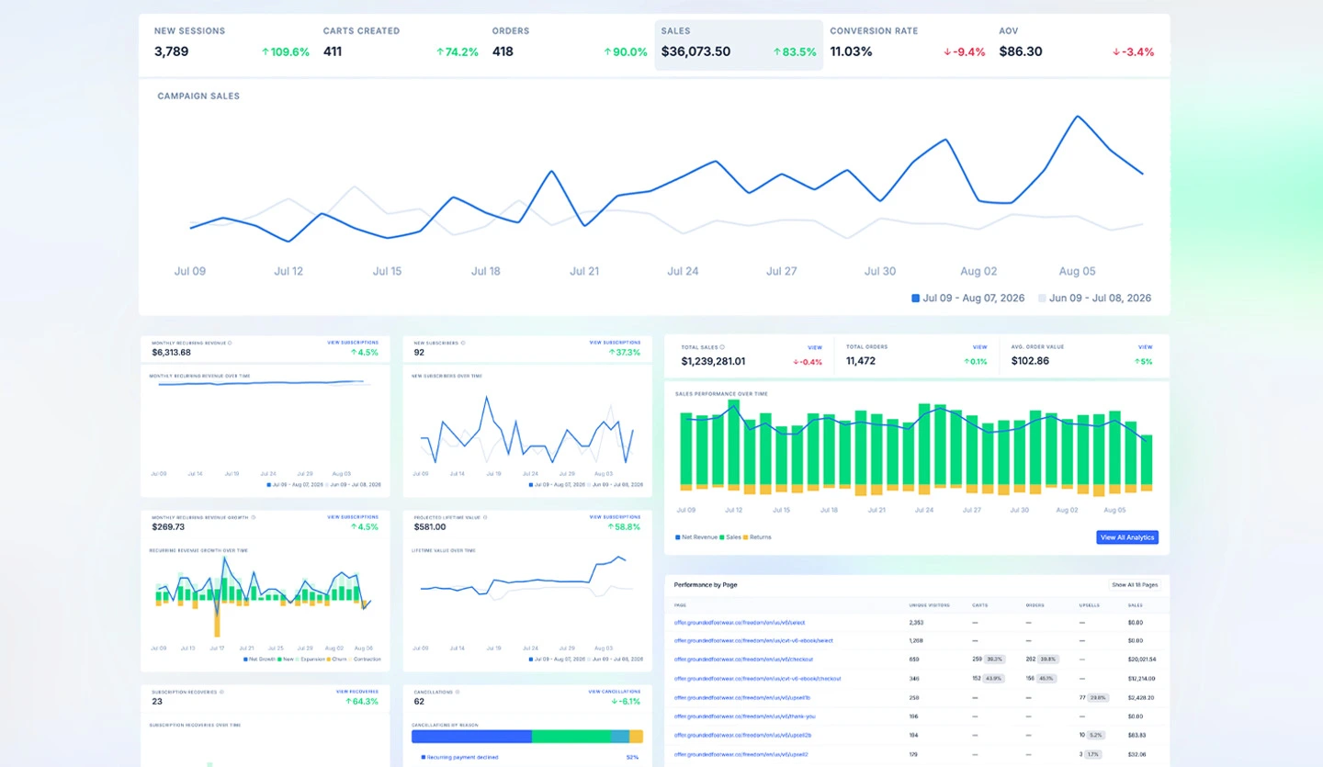Toggle Net Growth legend in Revenue Growth chart

click(257, 660)
